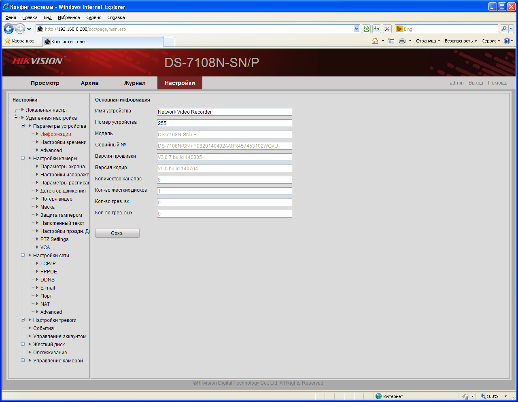The width and height of the screenshot is (518, 402).
Task: Open the search provider dropdown arrow
Action: click(x=511, y=29)
